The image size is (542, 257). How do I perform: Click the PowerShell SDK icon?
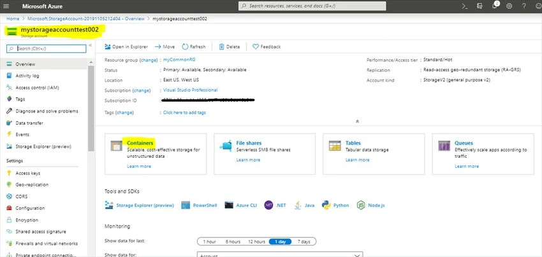point(186,205)
